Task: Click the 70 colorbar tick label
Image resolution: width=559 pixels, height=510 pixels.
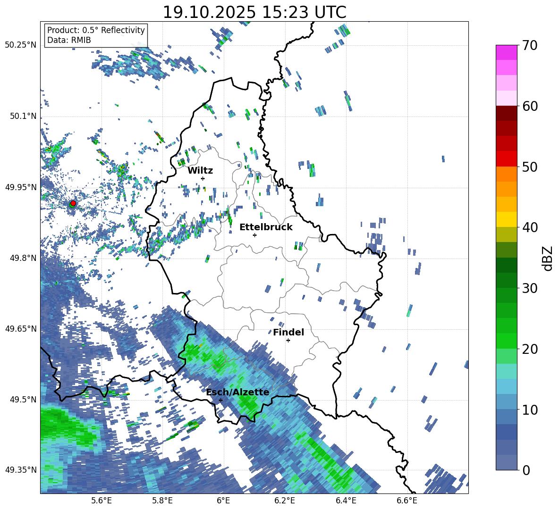Action: click(529, 45)
